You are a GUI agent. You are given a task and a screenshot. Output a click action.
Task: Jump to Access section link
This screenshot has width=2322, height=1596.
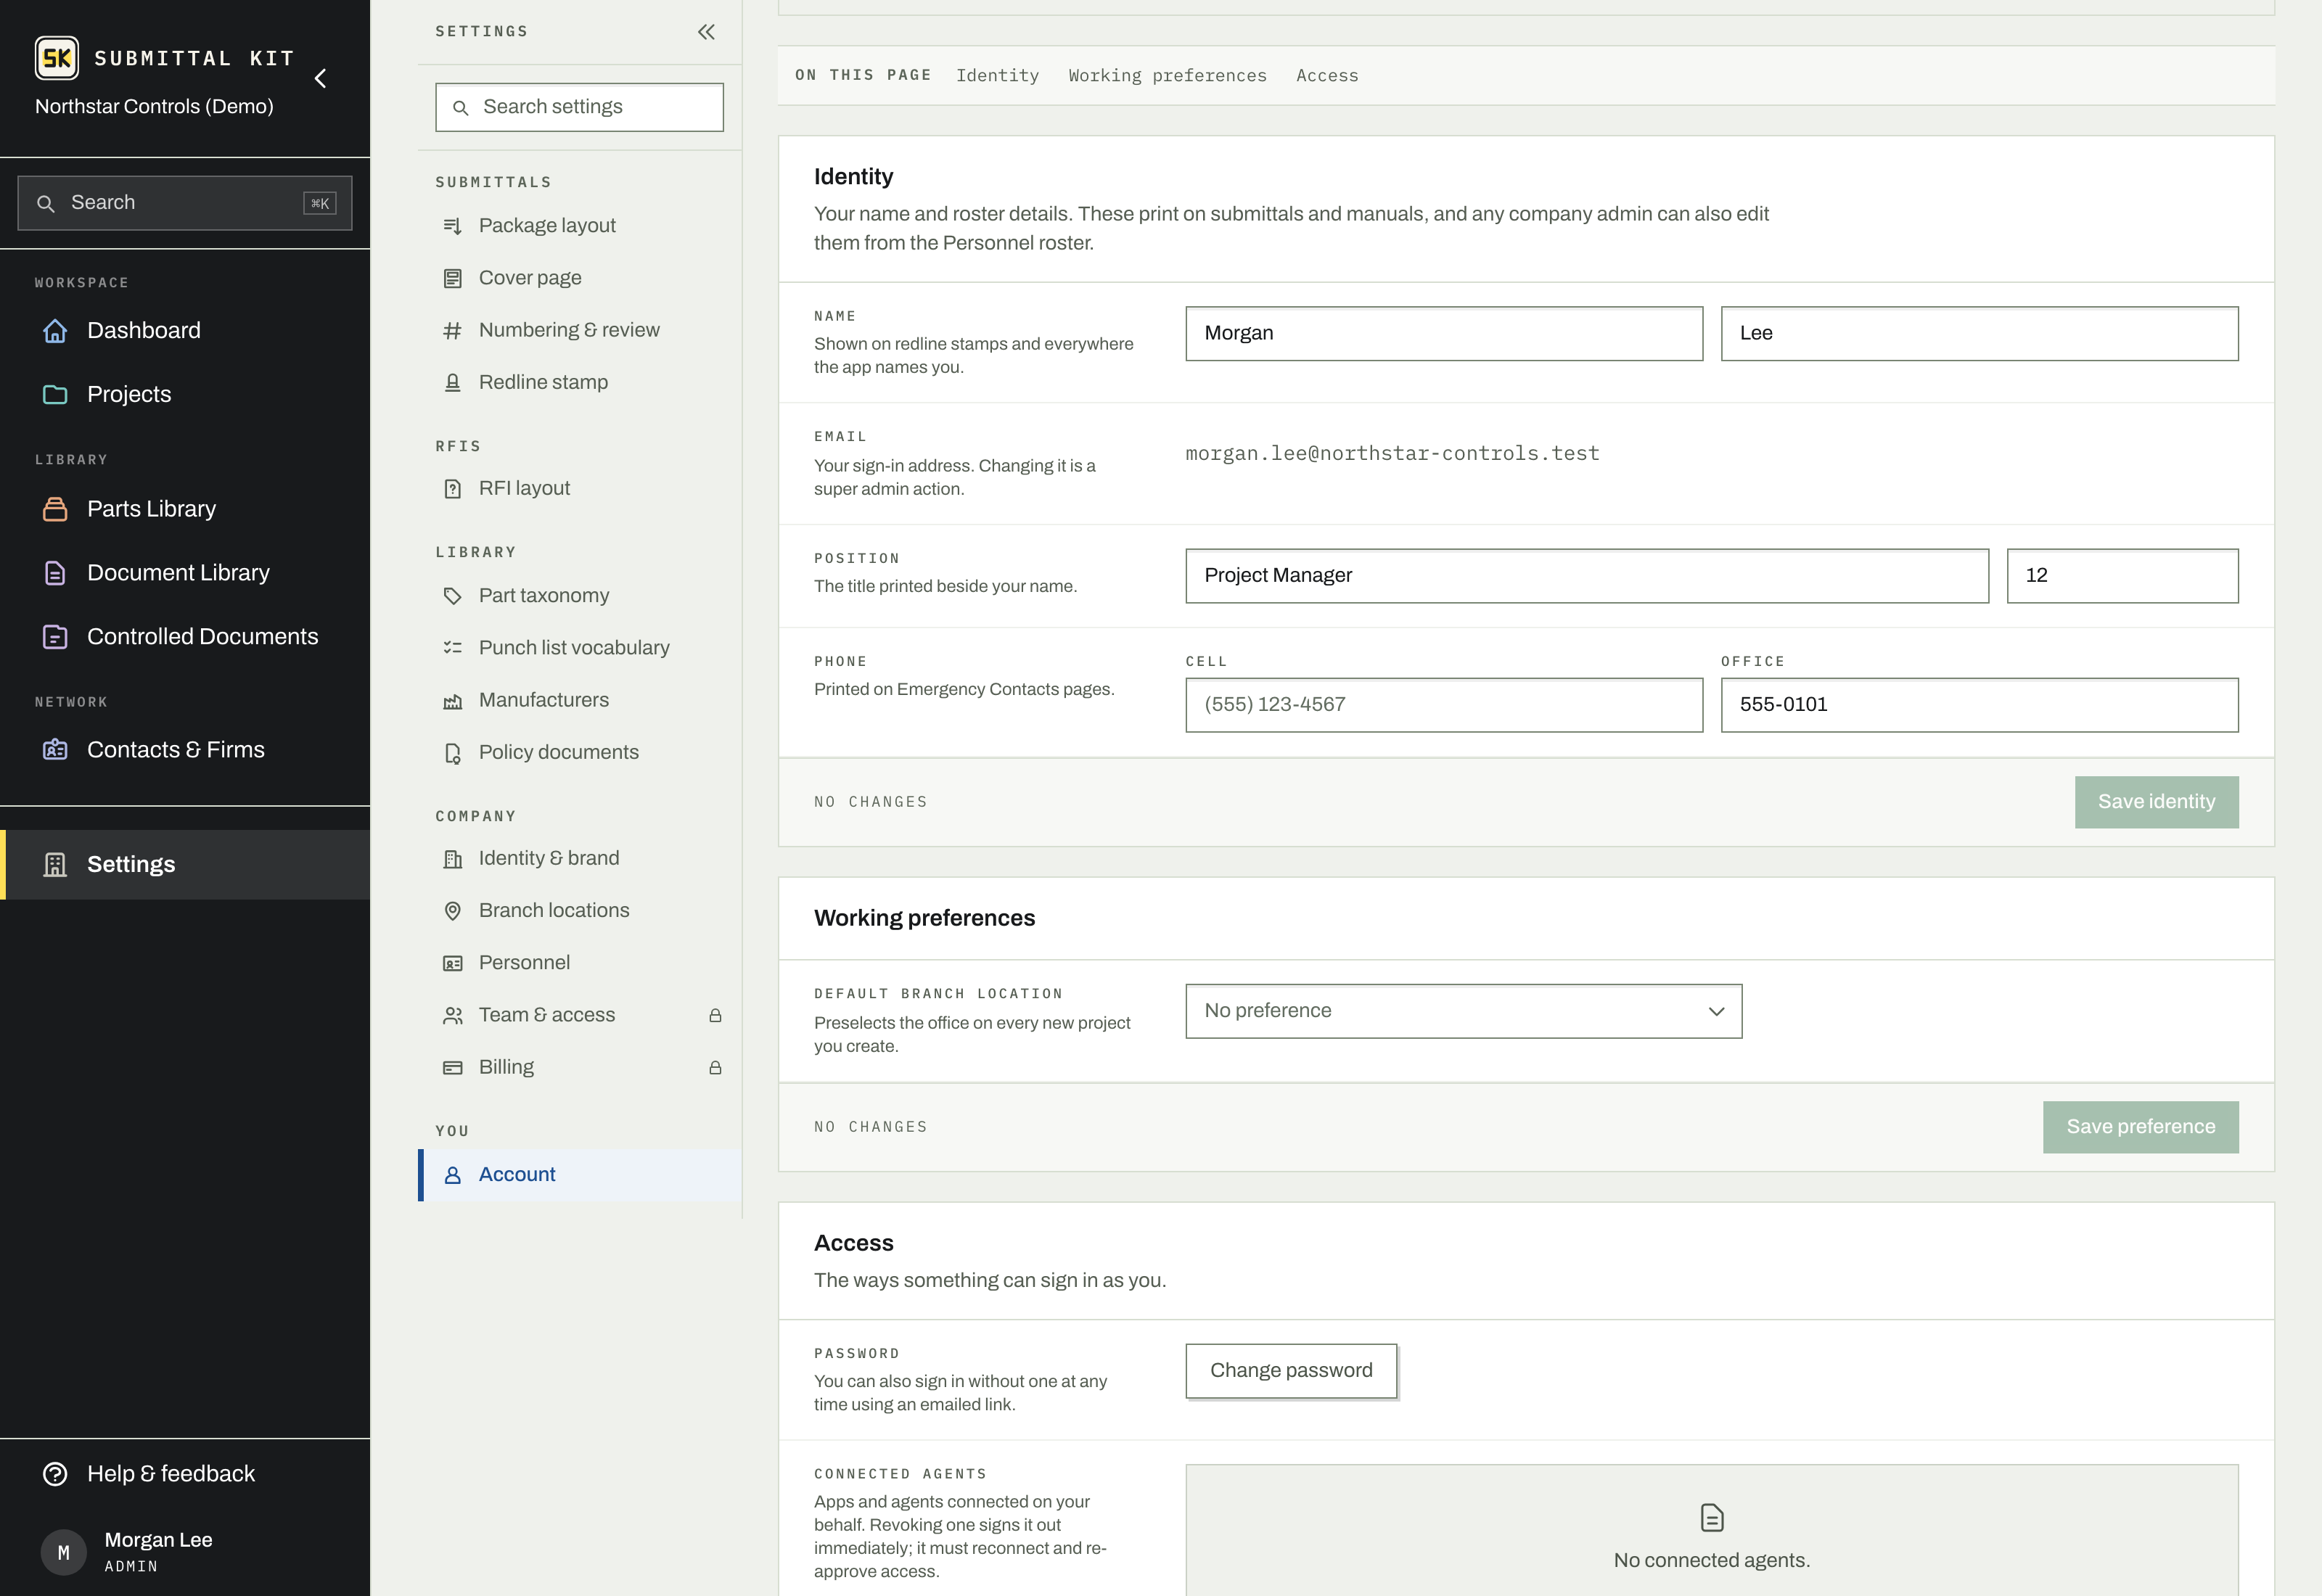pos(1327,76)
